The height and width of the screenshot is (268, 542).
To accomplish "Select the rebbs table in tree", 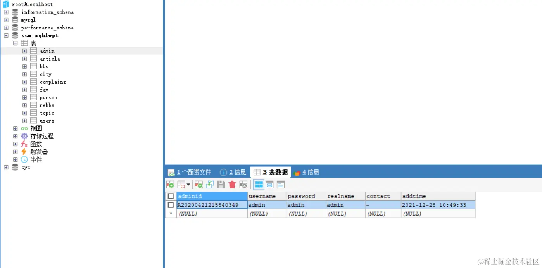I will [47, 105].
